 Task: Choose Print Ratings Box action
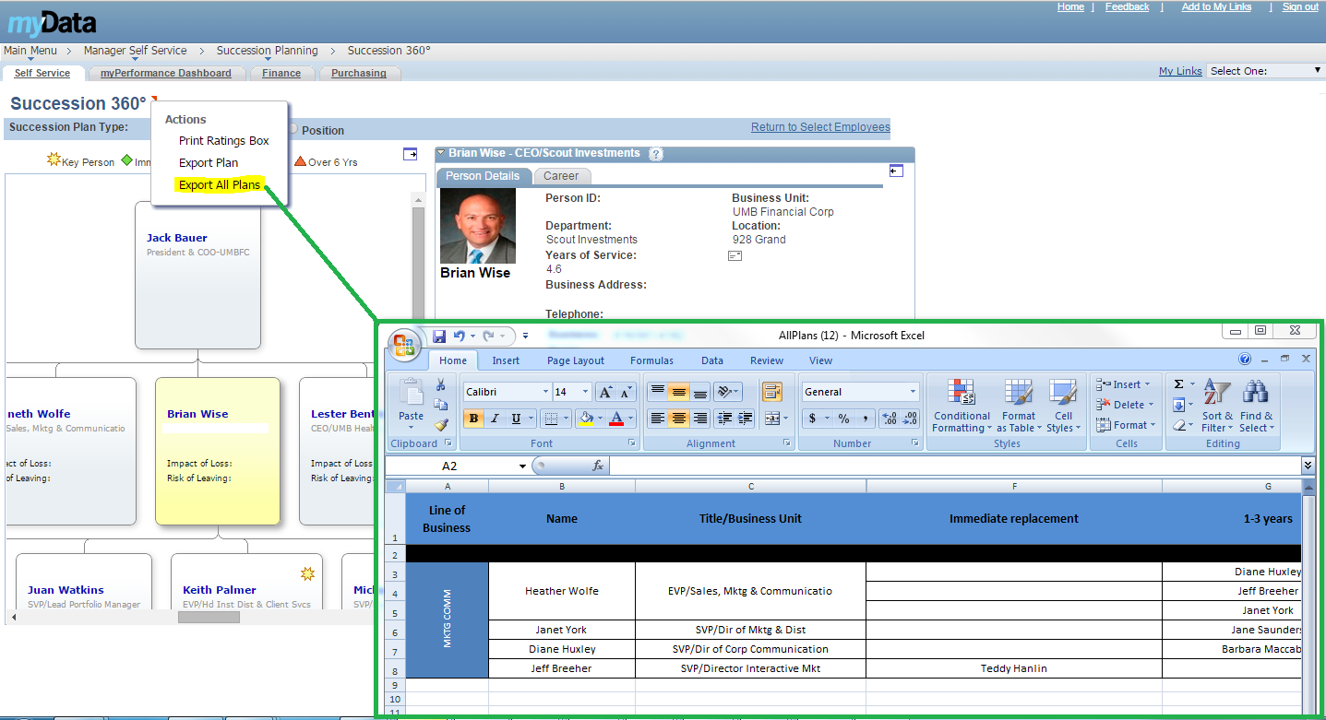pos(224,141)
